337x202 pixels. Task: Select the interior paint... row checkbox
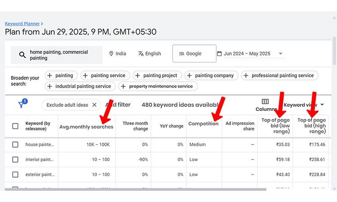15,159
